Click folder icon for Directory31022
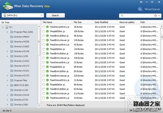 click(x=12, y=61)
